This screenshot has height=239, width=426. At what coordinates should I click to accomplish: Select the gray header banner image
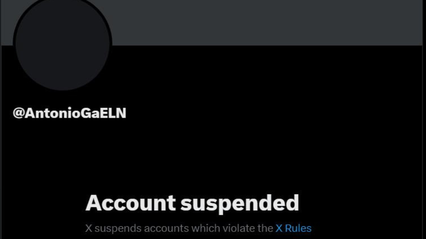(x=248, y=23)
